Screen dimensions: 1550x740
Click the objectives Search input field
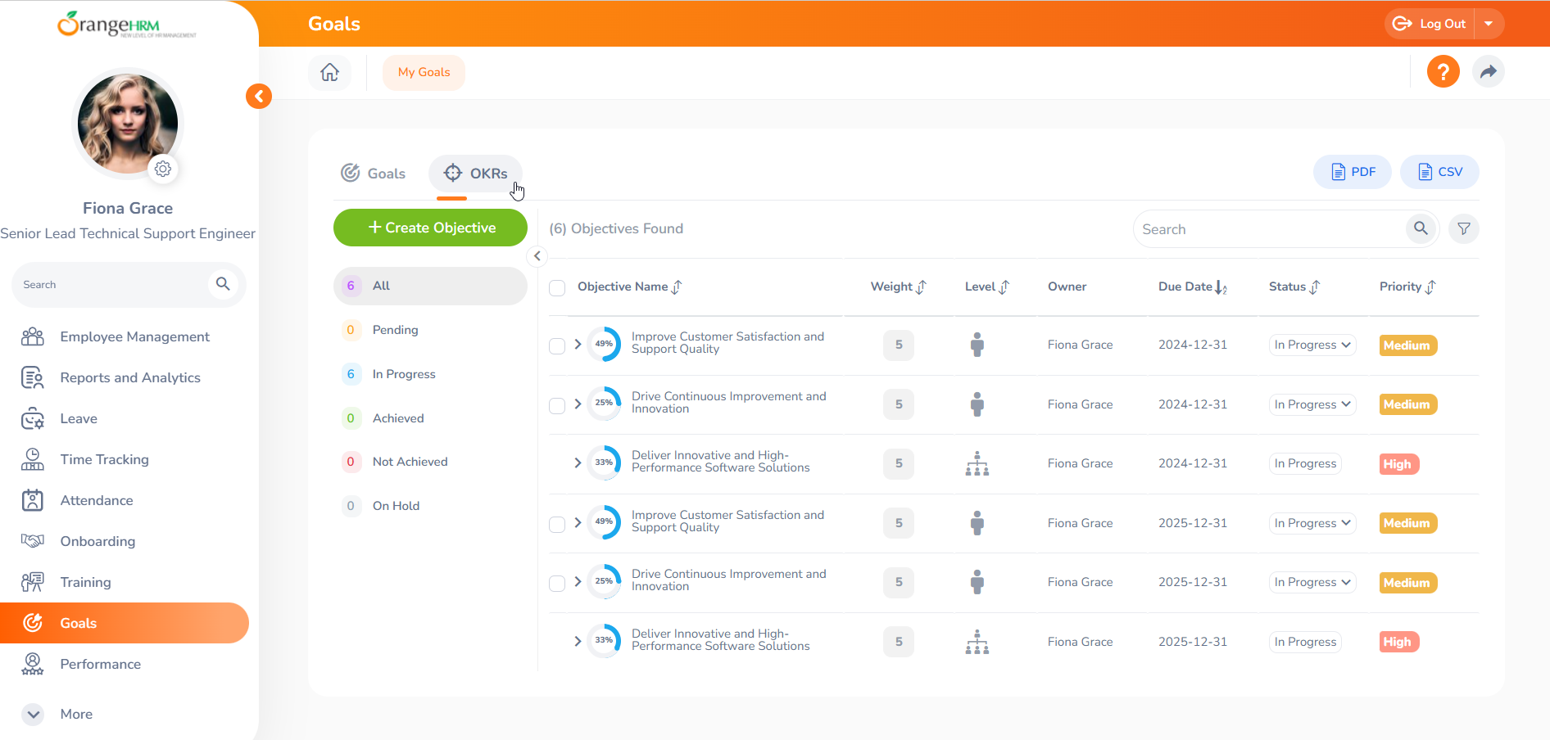1268,229
